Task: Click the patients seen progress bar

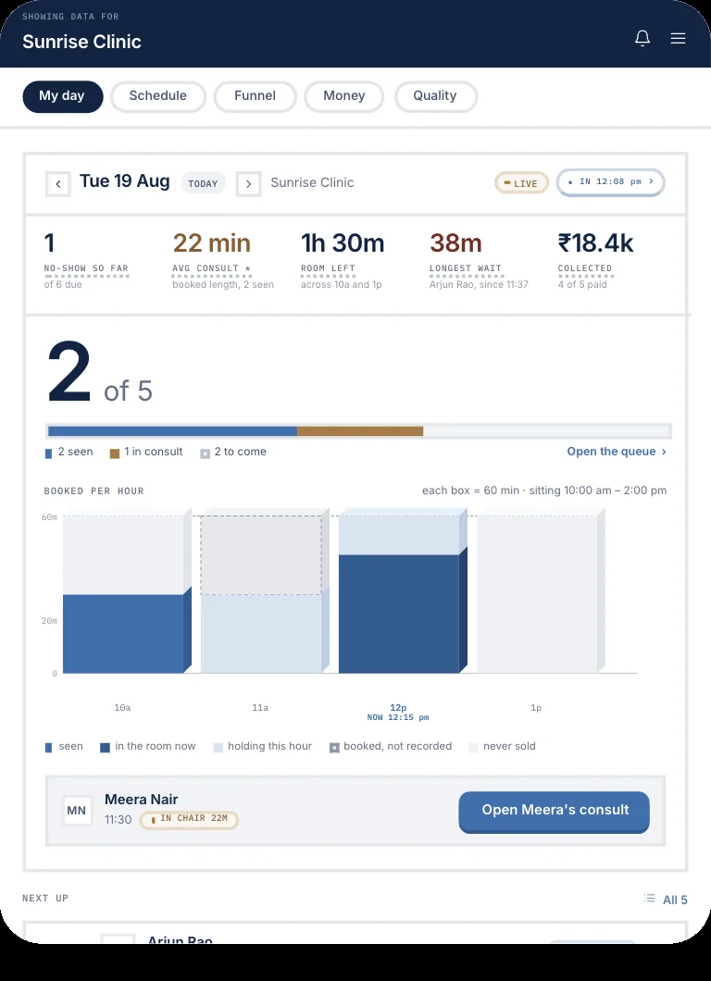Action: tap(358, 431)
